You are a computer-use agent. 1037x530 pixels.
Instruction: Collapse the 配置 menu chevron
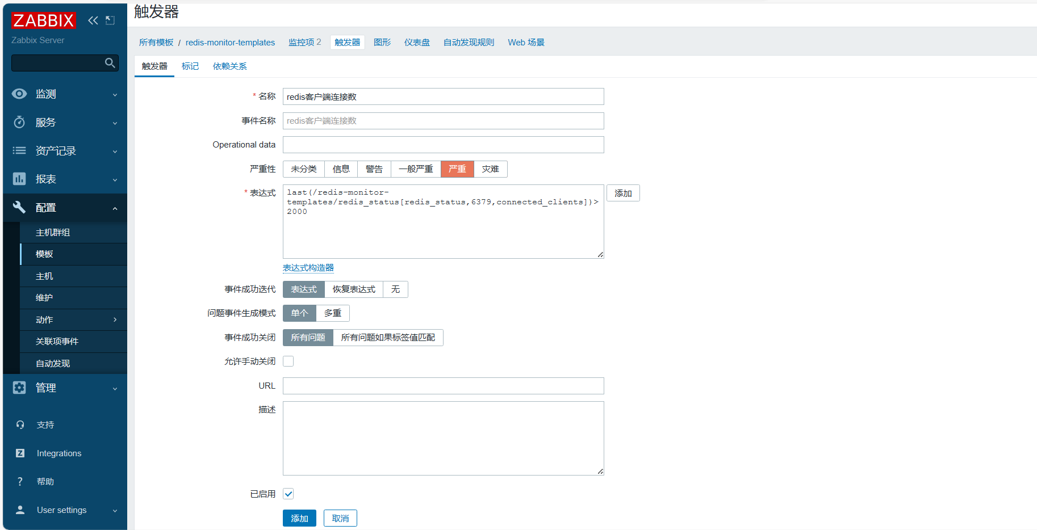115,208
